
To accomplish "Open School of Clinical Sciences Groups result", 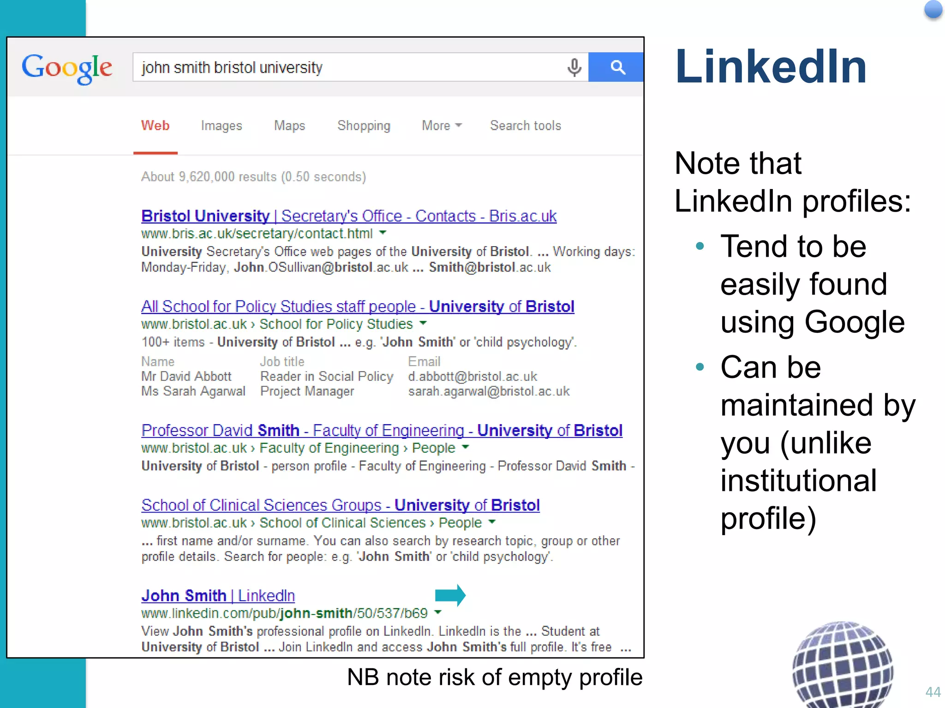I will coord(341,505).
